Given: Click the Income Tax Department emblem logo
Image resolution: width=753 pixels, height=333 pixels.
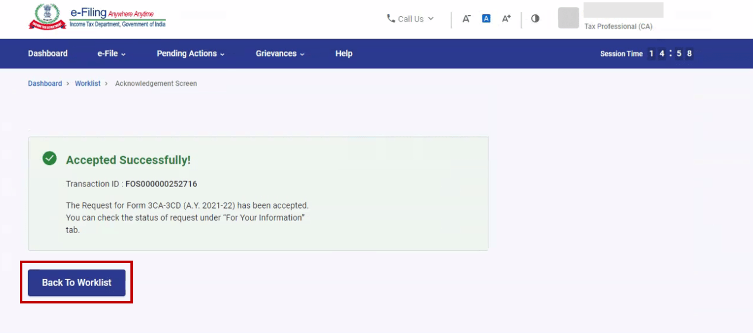Looking at the screenshot, I should (47, 16).
